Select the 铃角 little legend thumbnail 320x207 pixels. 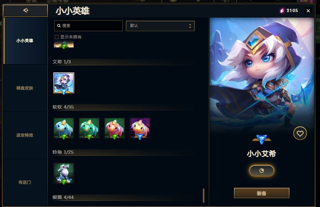(x=64, y=174)
